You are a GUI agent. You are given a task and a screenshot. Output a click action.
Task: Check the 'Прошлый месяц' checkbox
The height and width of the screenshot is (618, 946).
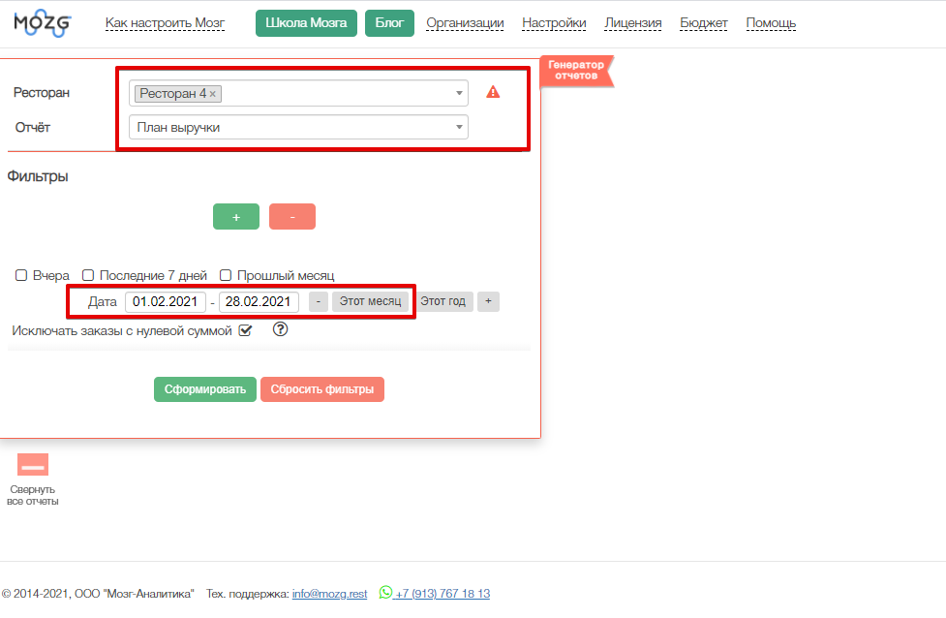(226, 275)
